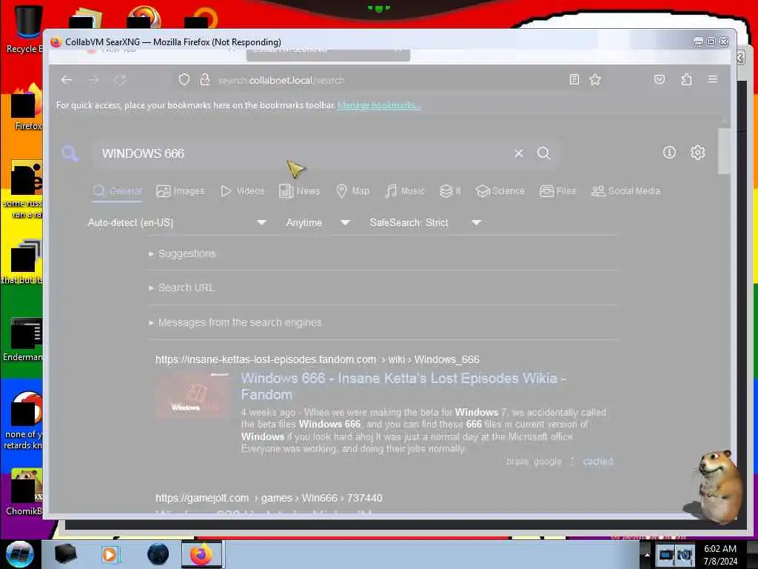Open the Pocket save icon
Viewport: 758px width, 569px height.
pyautogui.click(x=660, y=79)
